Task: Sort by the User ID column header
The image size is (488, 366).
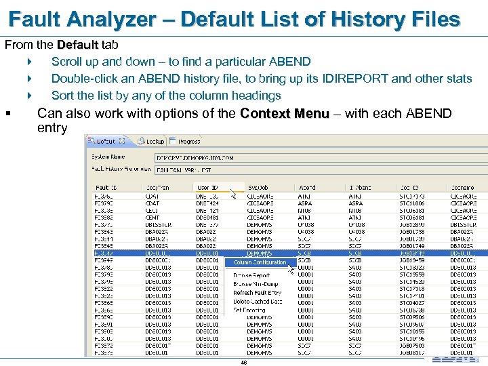Action: (x=207, y=188)
